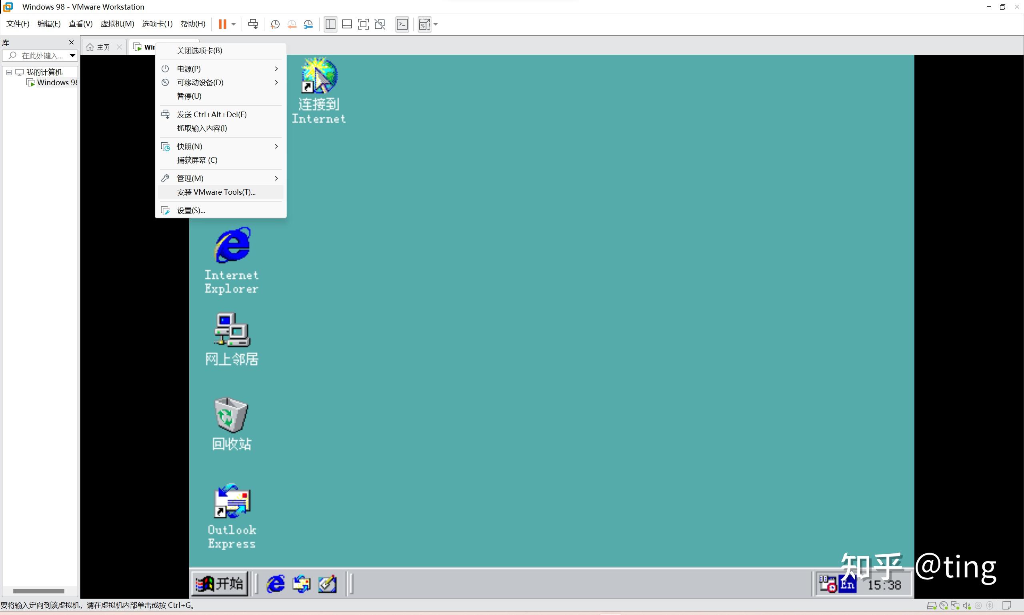Click the Show Desktop quick launch icon

coord(328,584)
